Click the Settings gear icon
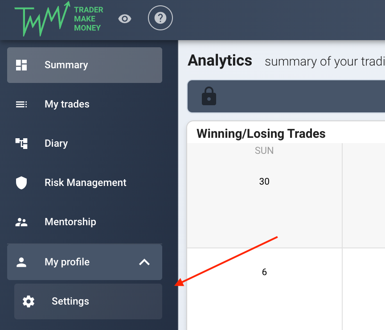The height and width of the screenshot is (330, 385). pyautogui.click(x=29, y=301)
